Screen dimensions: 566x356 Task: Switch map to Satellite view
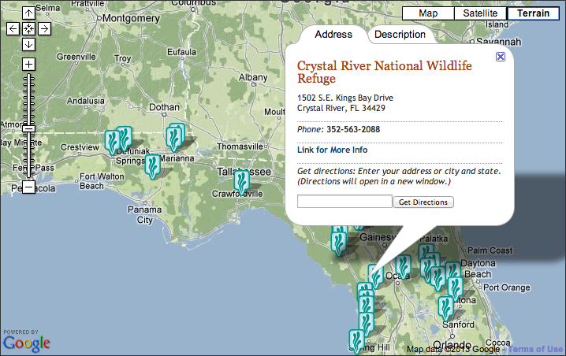click(x=480, y=13)
